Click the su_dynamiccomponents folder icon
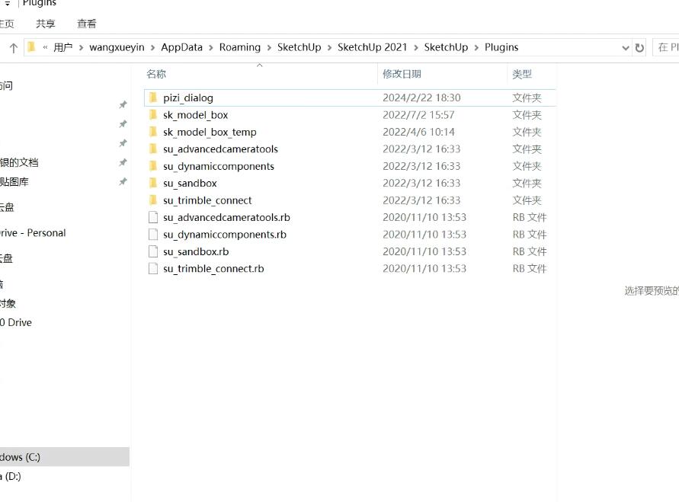The height and width of the screenshot is (502, 679). coord(152,166)
